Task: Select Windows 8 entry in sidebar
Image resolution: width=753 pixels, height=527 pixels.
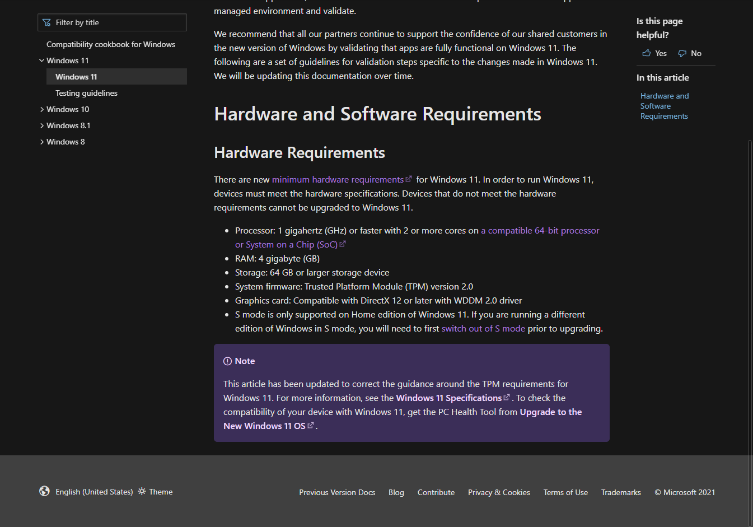Action: click(x=66, y=142)
